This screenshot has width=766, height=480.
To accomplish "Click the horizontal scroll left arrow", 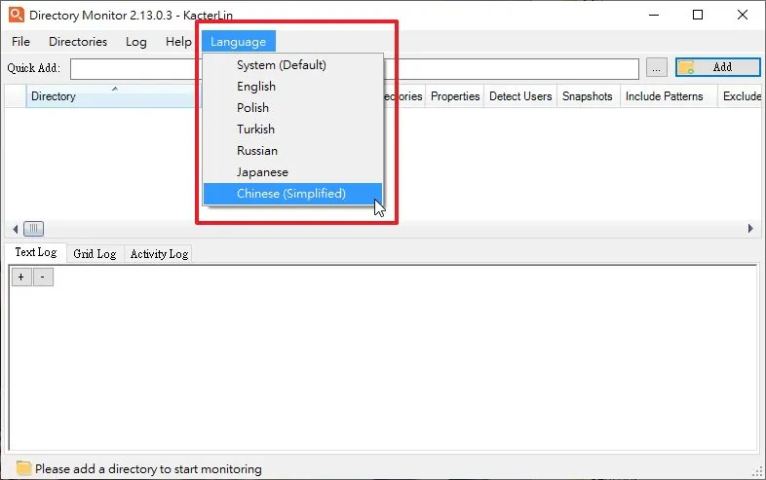I will click(x=16, y=229).
